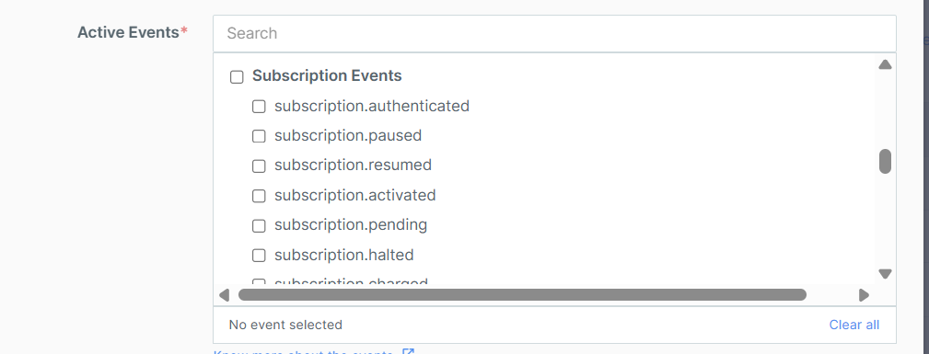Click vertical scrollbar track below the thumb
The image size is (929, 354).
885,220
